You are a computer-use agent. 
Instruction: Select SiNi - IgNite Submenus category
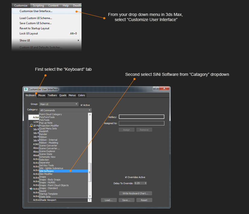(x=63, y=168)
